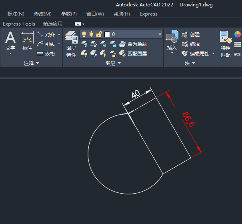Viewport: 242px width, 224px height.
Task: Expand the 块 panel
Action: pos(190,63)
